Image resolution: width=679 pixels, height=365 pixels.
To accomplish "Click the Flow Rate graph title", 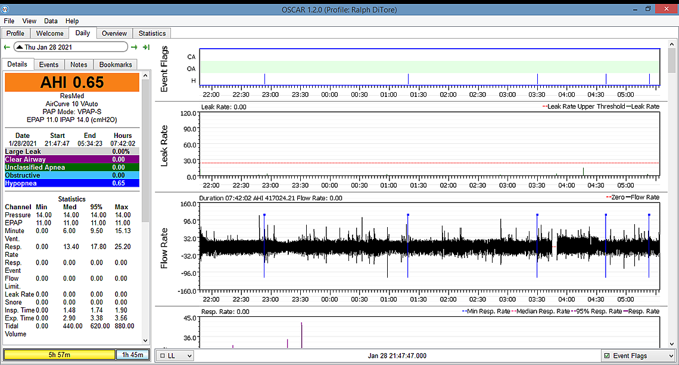I will click(x=164, y=248).
